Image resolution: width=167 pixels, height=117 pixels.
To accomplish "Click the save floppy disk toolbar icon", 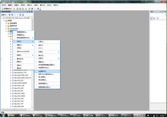I will point(32,9).
